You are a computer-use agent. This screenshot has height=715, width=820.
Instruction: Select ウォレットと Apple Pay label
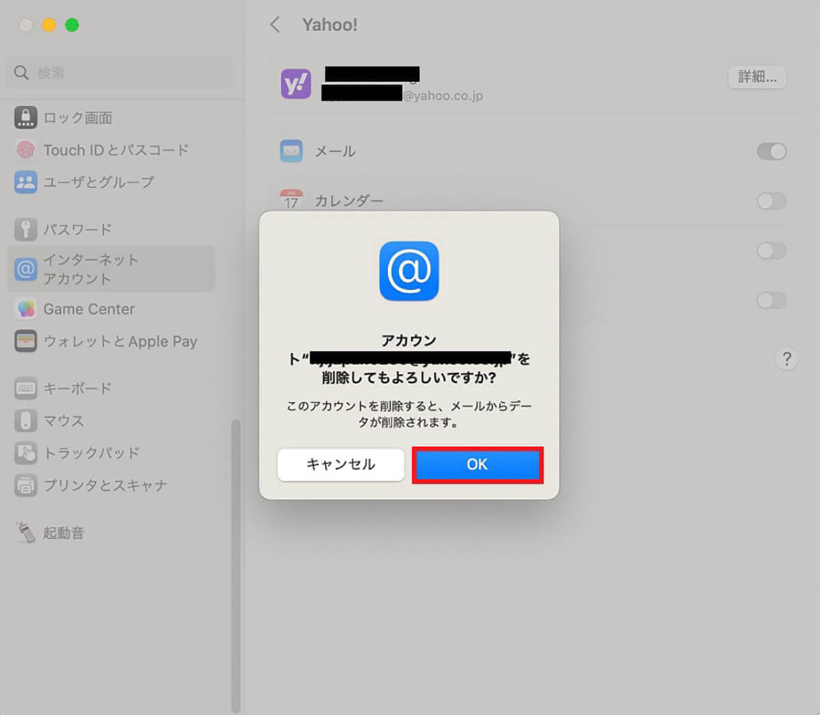[x=120, y=341]
